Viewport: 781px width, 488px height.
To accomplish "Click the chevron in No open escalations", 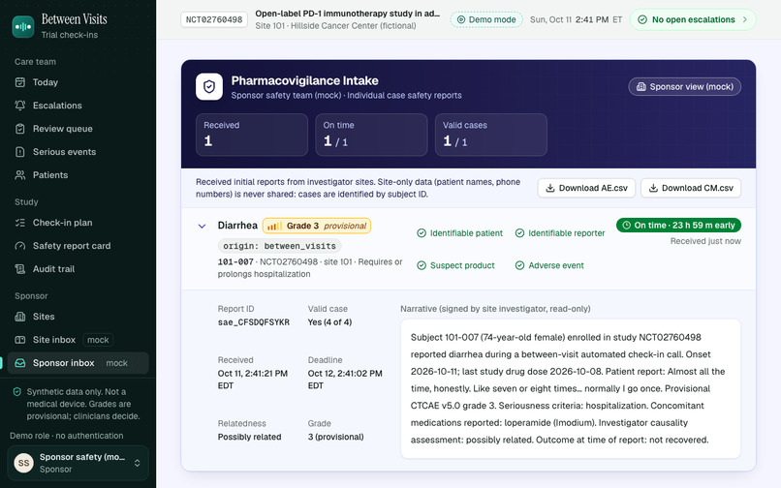I will (x=744, y=19).
